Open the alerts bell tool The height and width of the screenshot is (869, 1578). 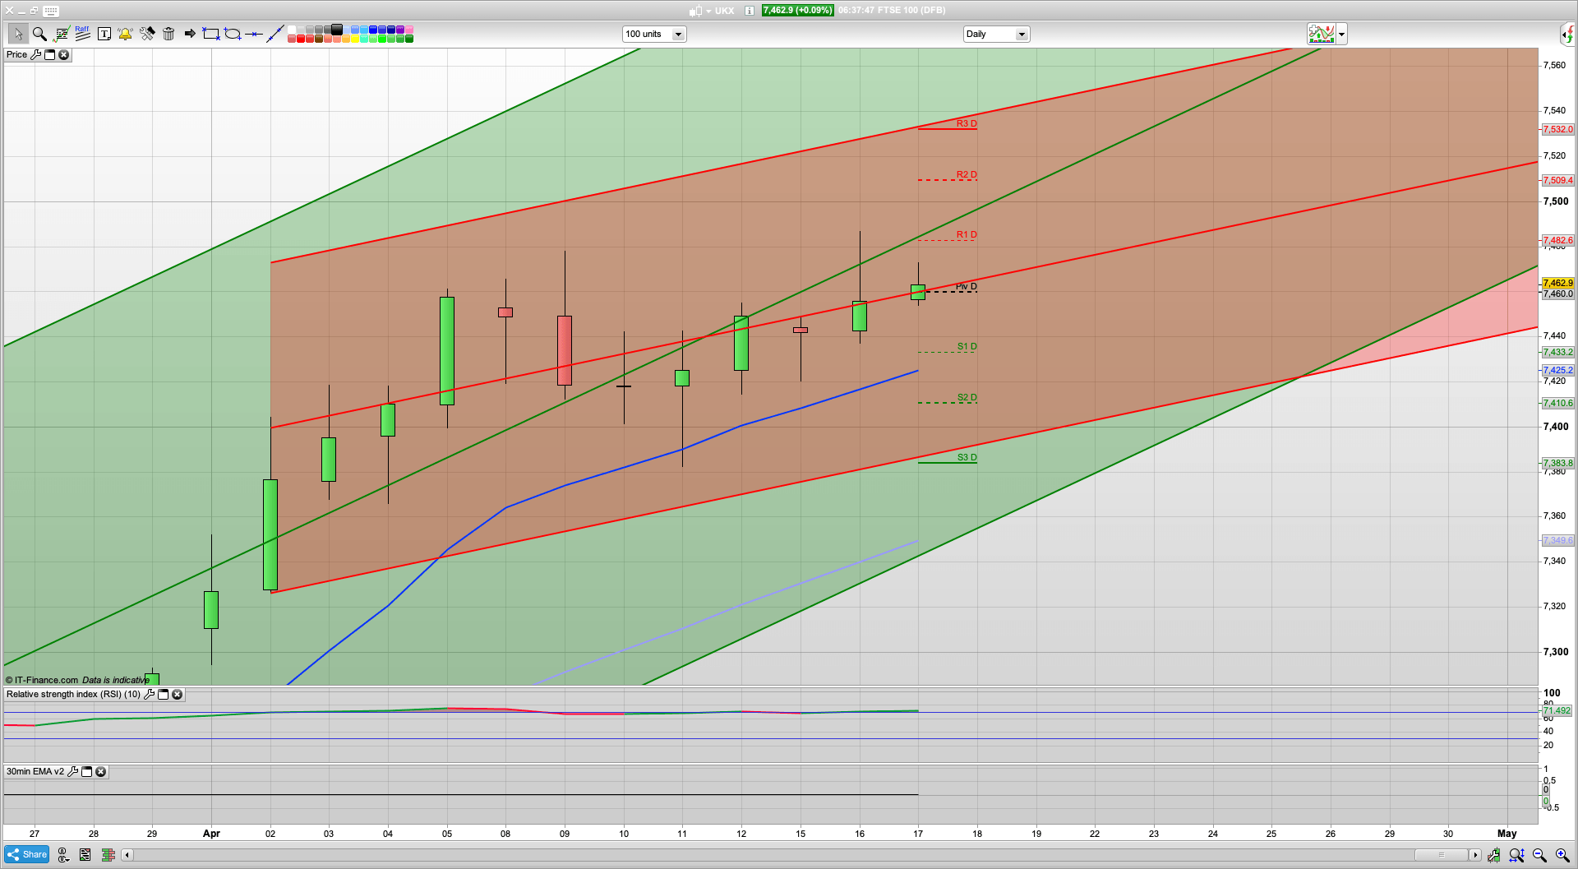coord(125,34)
